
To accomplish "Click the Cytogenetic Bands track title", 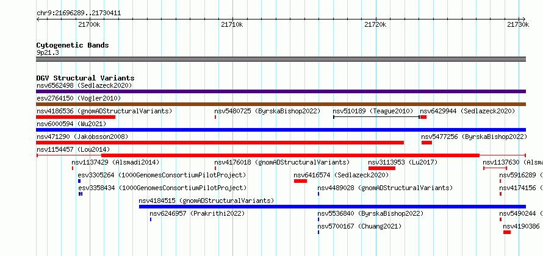I will pos(73,45).
